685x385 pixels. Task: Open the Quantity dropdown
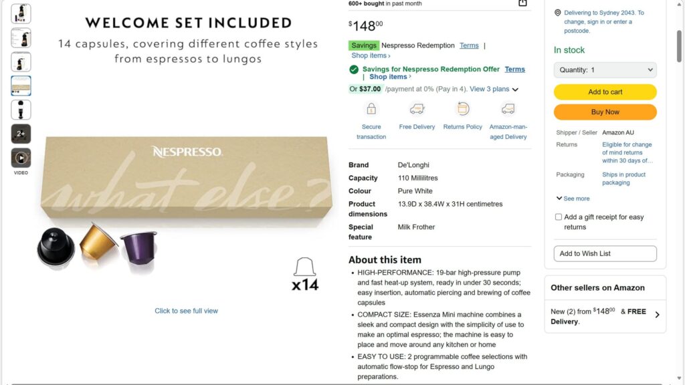click(605, 70)
